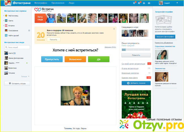Close the 20 показов gift banner
The height and width of the screenshot is (132, 184).
tap(114, 29)
